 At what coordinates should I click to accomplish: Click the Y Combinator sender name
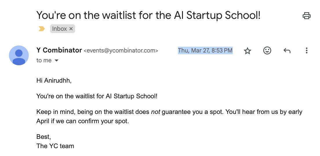[x=59, y=50]
